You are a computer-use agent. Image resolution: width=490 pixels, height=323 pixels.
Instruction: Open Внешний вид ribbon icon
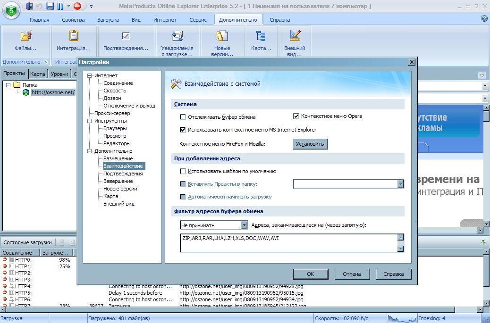pyautogui.click(x=295, y=36)
